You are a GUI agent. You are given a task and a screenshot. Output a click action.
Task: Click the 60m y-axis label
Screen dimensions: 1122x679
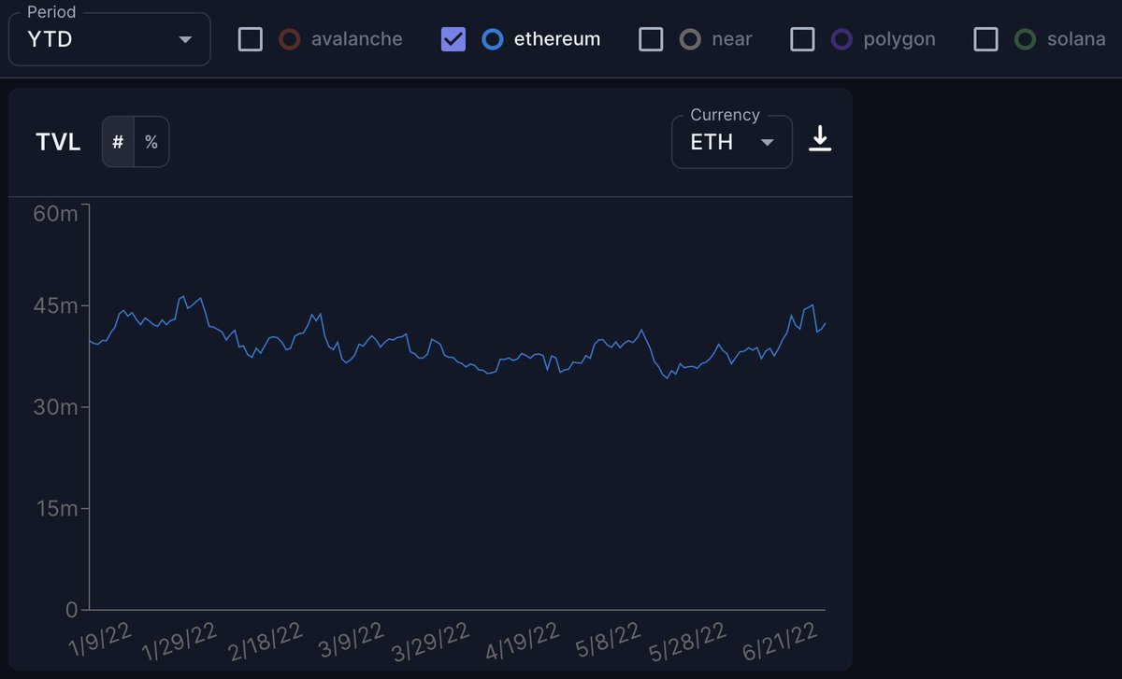coord(55,213)
